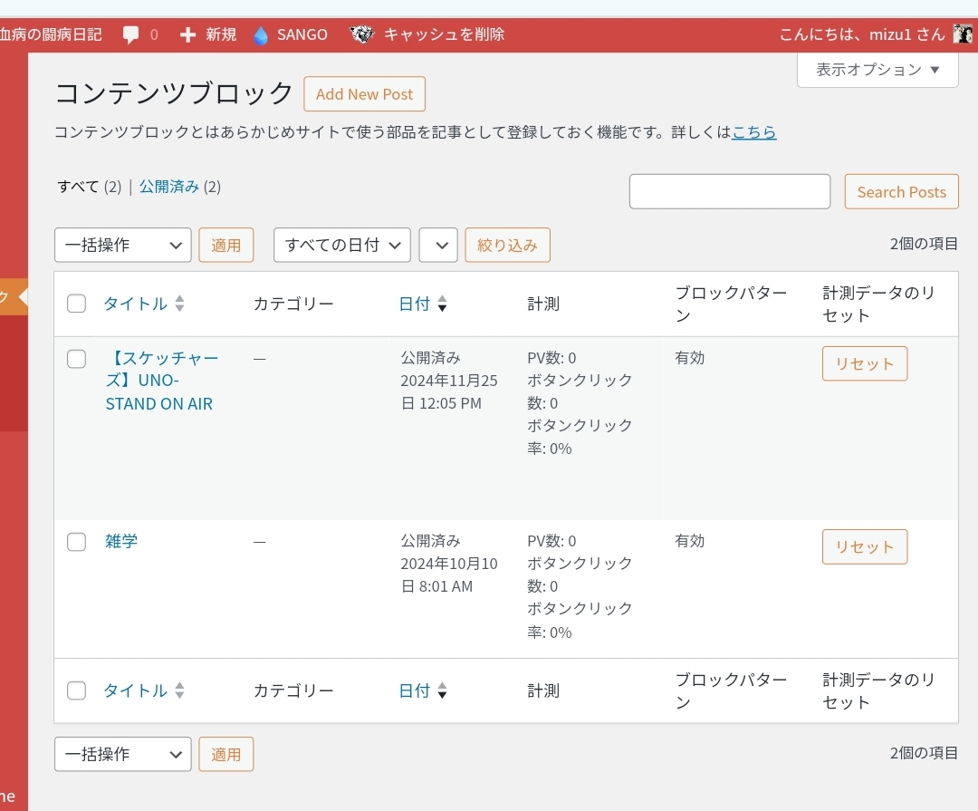Click the コンテンツブロック page heading
Viewport: 978px width, 811px height.
pyautogui.click(x=174, y=93)
